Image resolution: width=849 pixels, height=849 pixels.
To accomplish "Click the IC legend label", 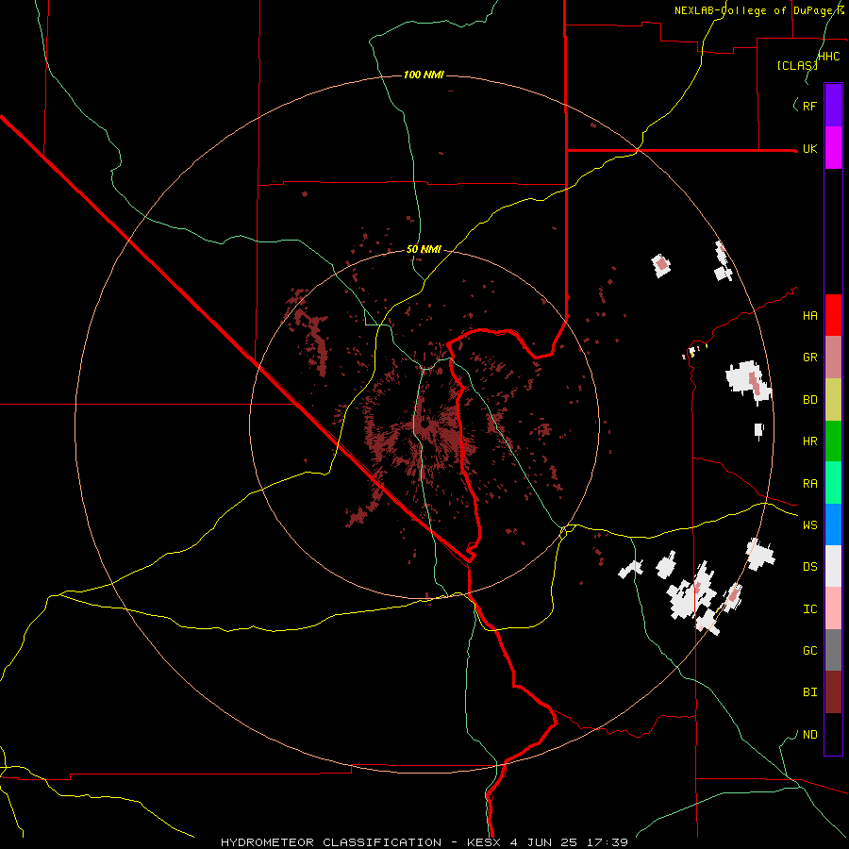I will (x=809, y=609).
